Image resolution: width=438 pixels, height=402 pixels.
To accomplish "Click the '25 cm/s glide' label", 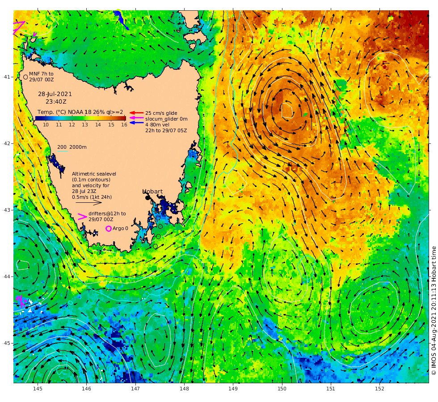I will point(161,113).
